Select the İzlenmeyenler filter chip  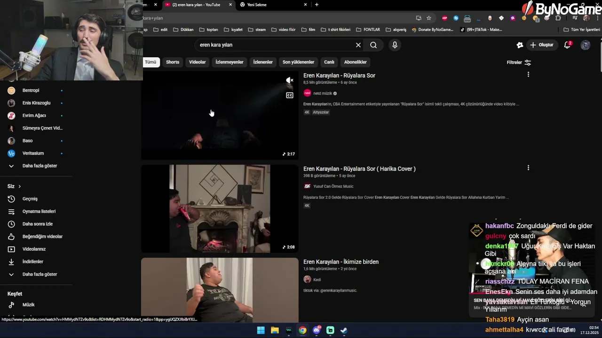tap(230, 62)
